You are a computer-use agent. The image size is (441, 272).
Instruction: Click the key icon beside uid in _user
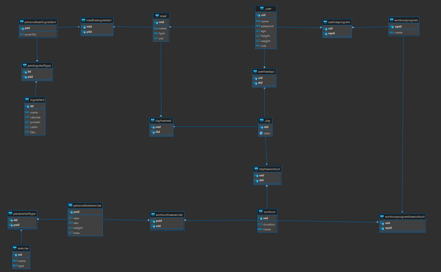click(x=258, y=15)
